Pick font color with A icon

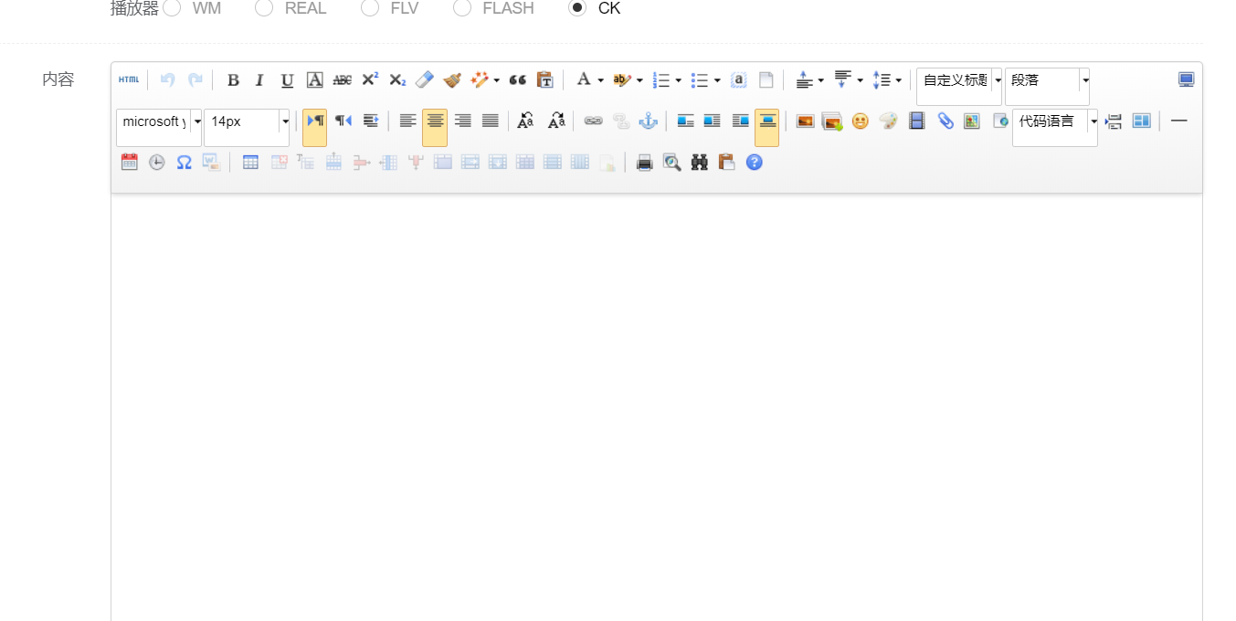click(x=584, y=80)
